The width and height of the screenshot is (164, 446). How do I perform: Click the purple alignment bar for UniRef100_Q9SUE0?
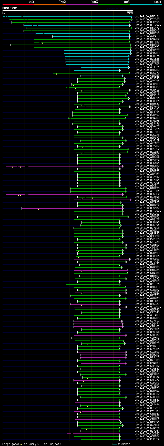65,194
